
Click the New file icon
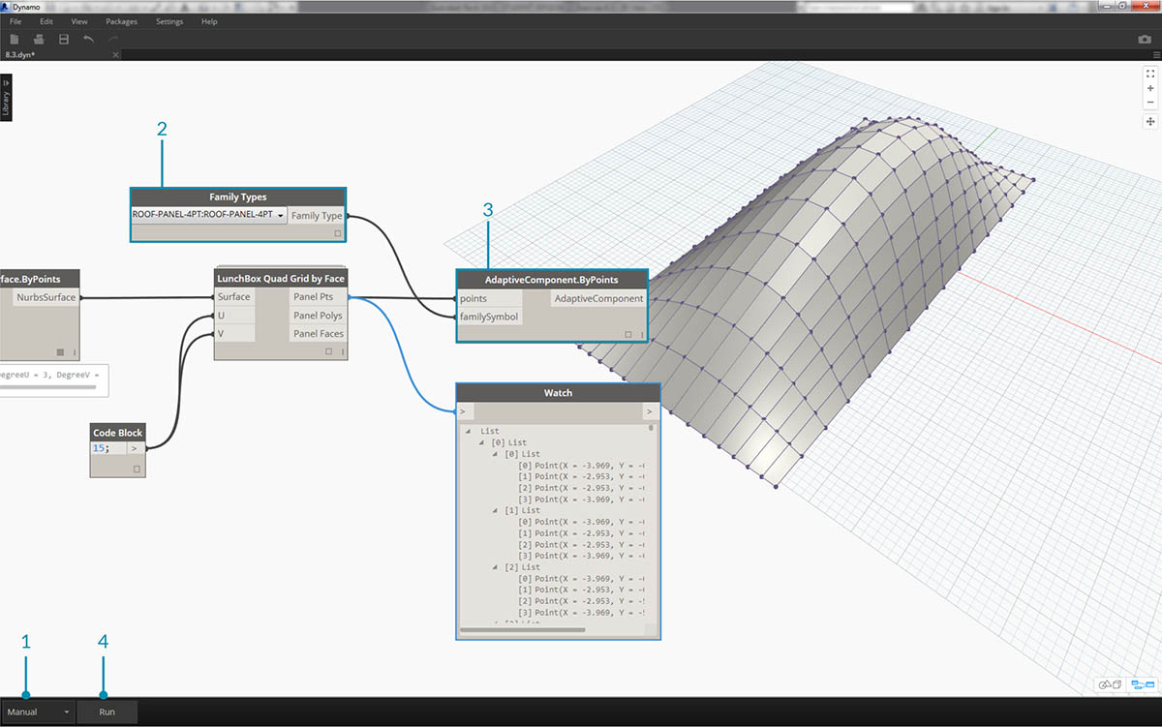(15, 40)
